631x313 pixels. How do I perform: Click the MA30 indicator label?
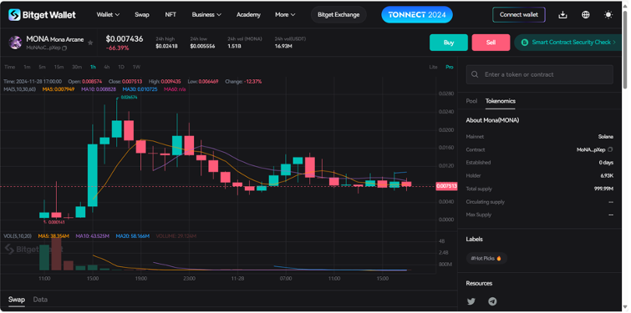click(x=140, y=88)
